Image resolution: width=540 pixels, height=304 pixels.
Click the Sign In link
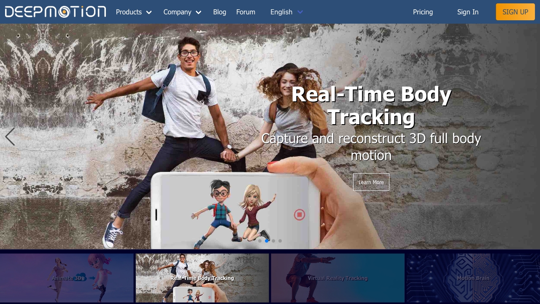(468, 12)
